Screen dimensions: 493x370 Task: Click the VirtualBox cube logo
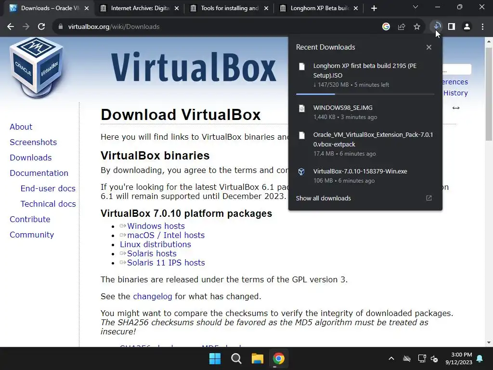(37, 67)
